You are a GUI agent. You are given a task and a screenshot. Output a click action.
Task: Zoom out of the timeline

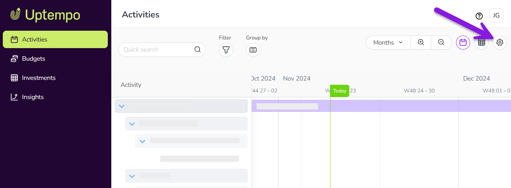pyautogui.click(x=441, y=43)
